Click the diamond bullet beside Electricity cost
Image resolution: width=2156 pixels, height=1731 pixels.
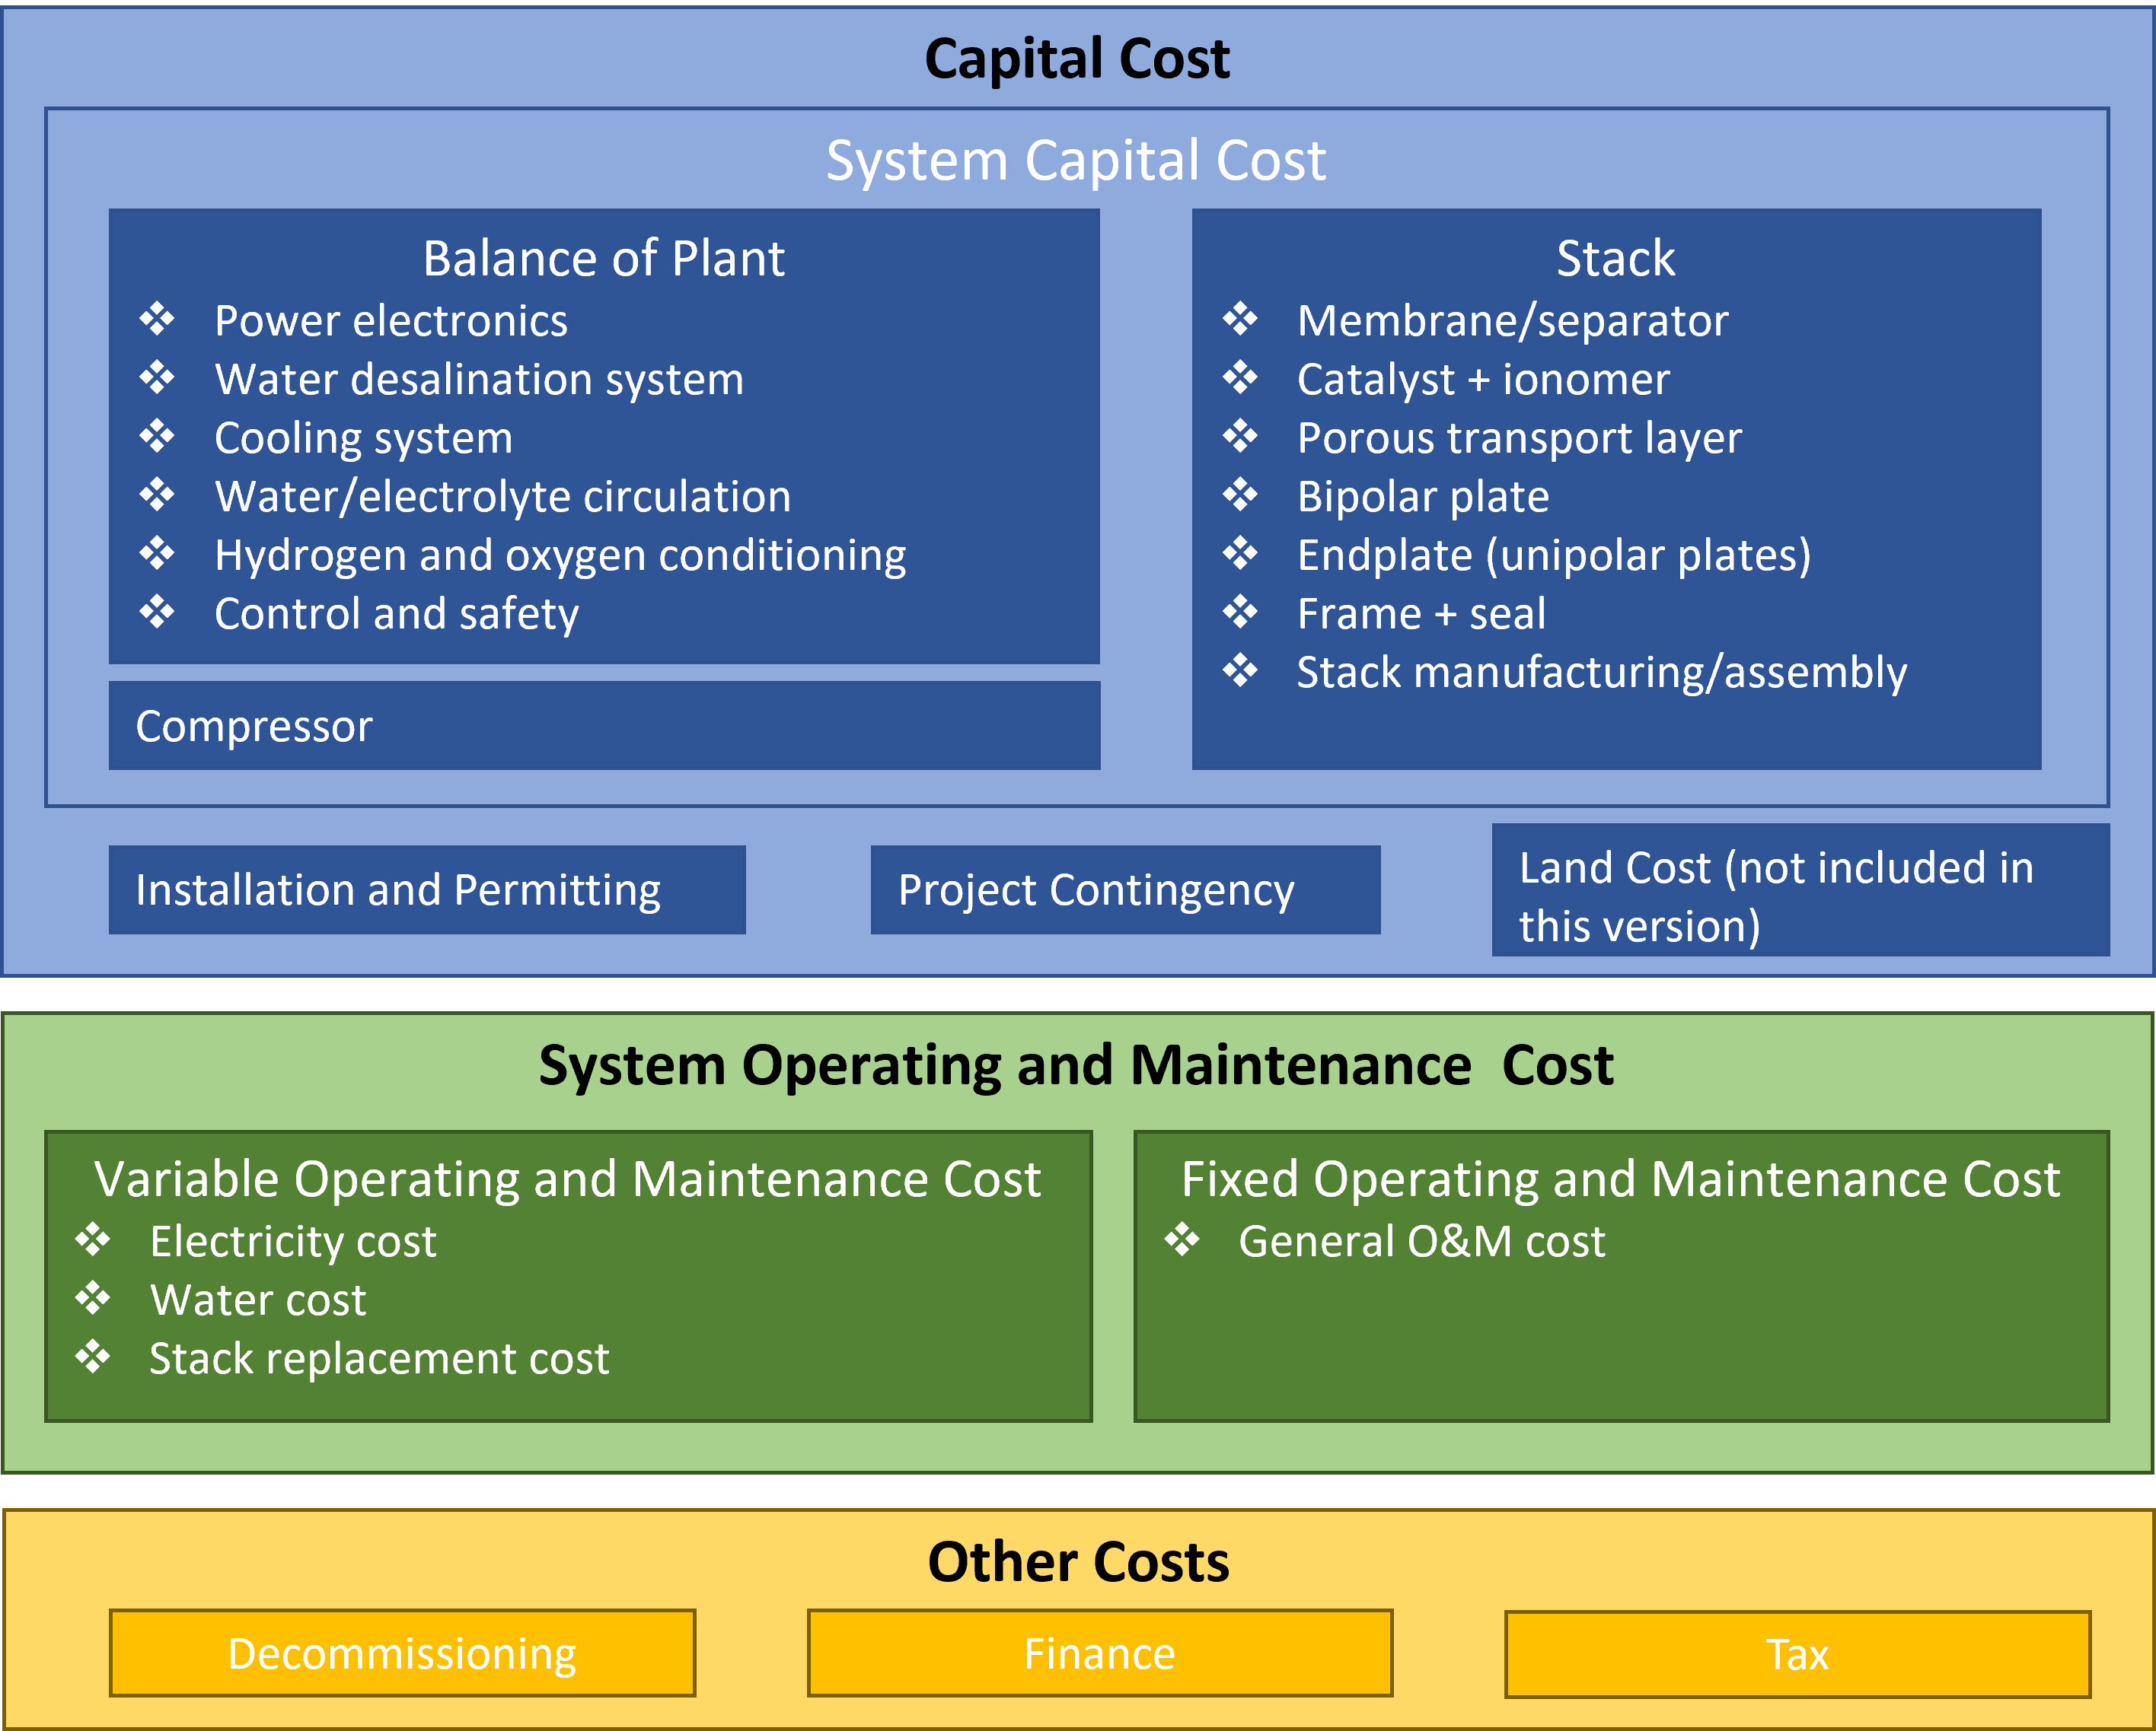(x=93, y=1240)
